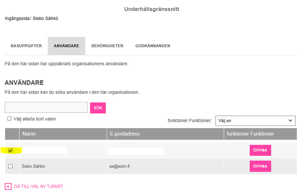
Task: Uncheck the highlighted first user checkbox
Action: (x=10, y=150)
